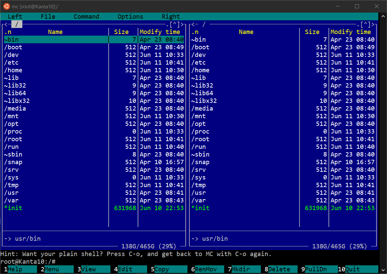Select /root in the left panel

click(x=94, y=139)
